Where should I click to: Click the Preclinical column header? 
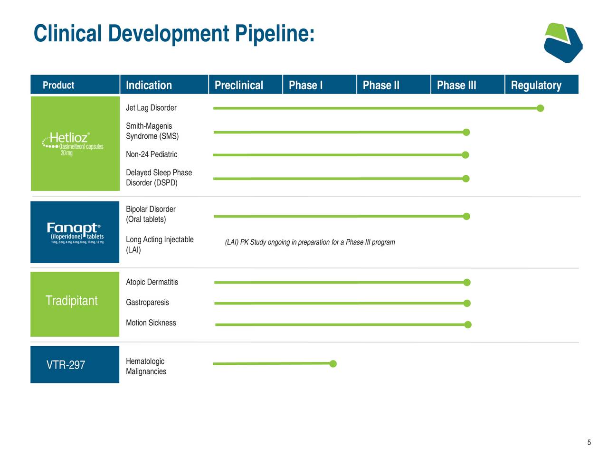[x=245, y=85]
